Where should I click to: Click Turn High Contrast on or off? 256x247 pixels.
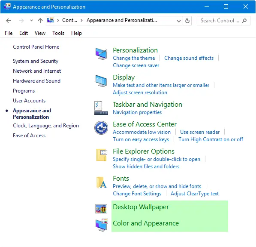(211, 139)
